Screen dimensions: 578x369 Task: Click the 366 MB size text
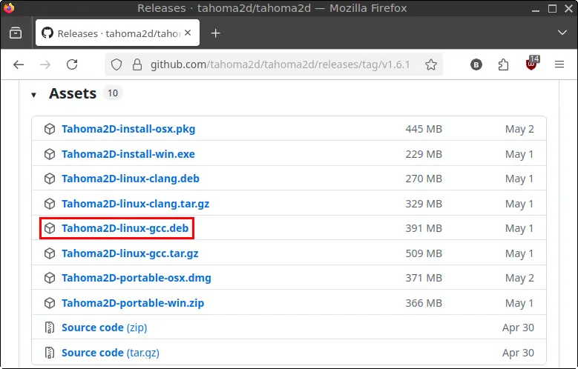[x=424, y=303]
